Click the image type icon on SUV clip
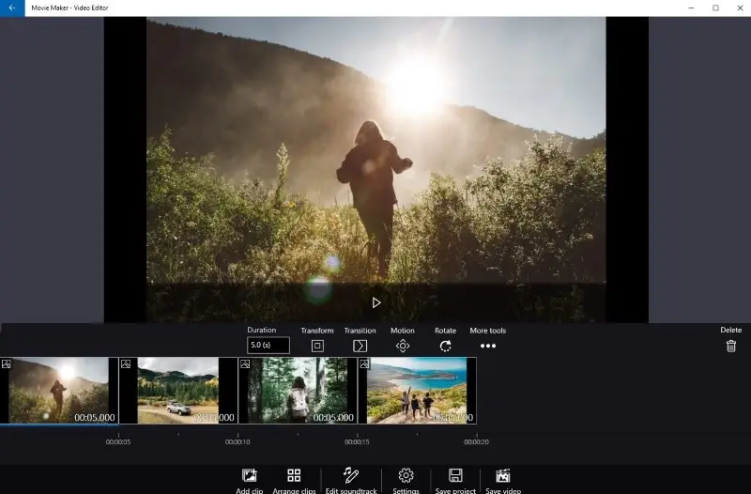Screen dimensions: 751x494 pyautogui.click(x=126, y=364)
